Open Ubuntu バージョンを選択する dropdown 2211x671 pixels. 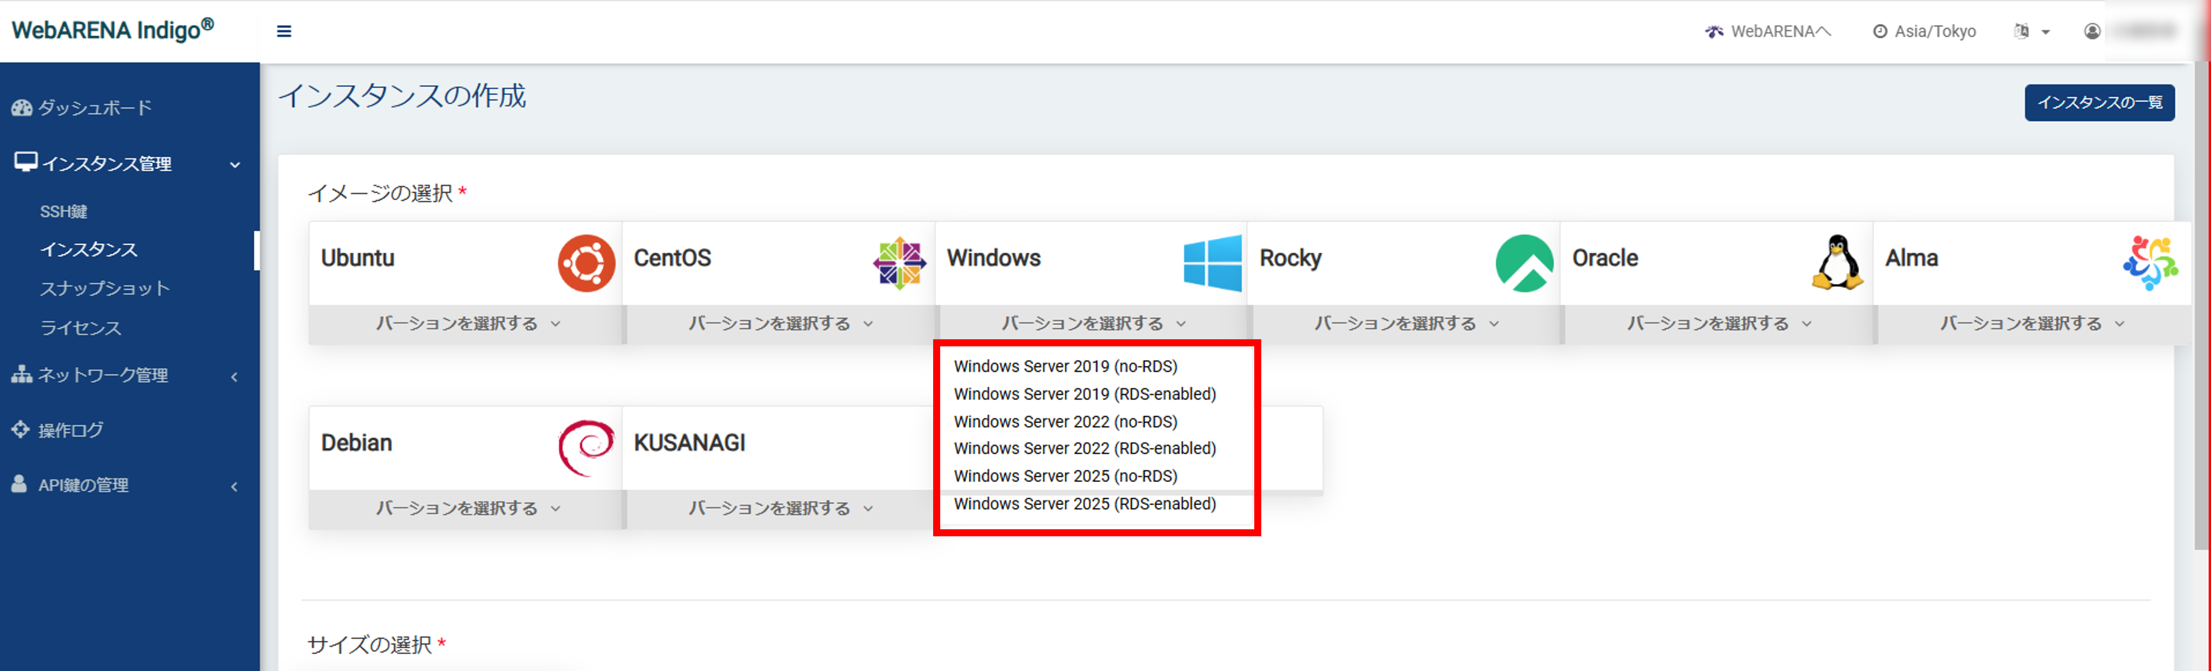[467, 324]
